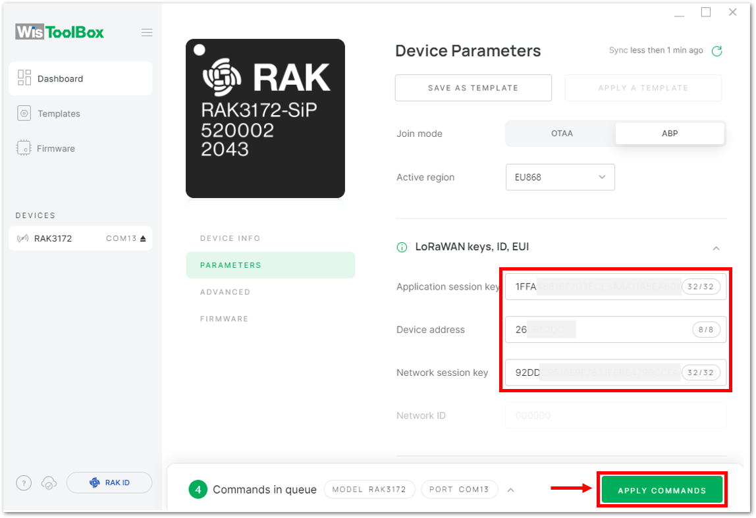Select the PARAMETERS tab
The height and width of the screenshot is (518, 756).
point(271,265)
